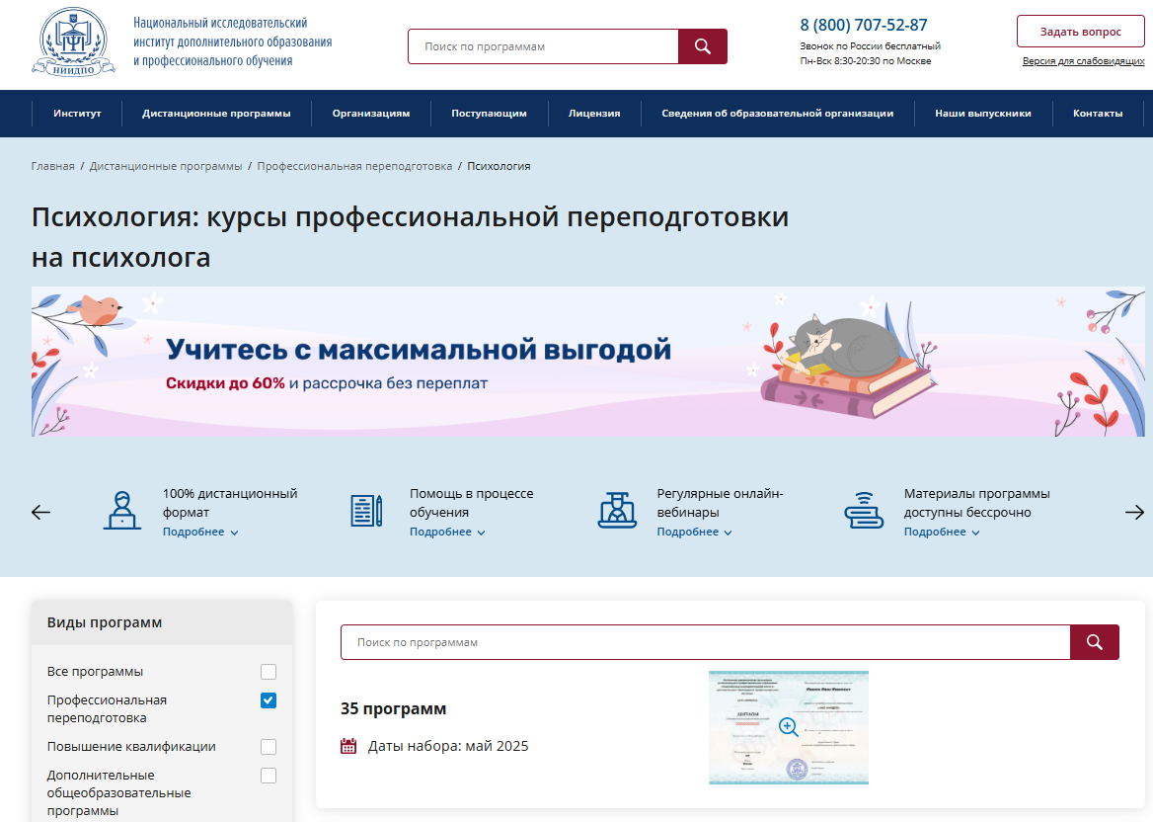Click the right carousel arrow
Viewport: 1153px width, 822px height.
click(1134, 512)
